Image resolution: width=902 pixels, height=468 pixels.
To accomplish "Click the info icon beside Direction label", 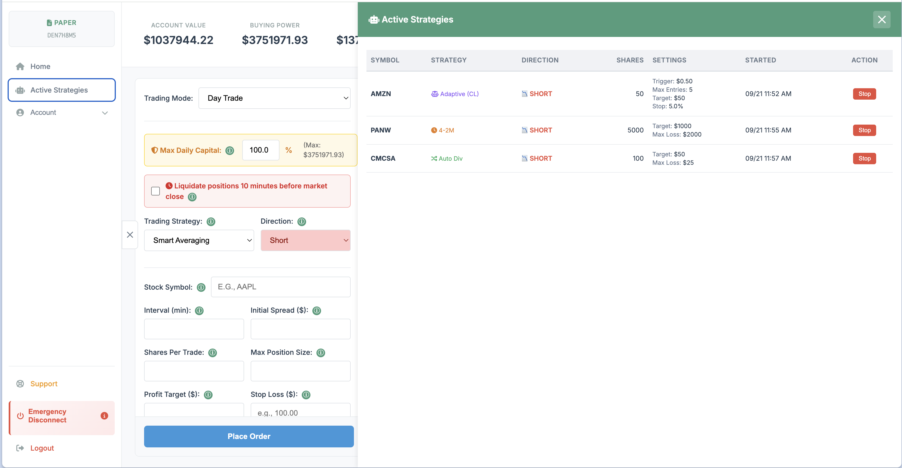I will pyautogui.click(x=301, y=222).
